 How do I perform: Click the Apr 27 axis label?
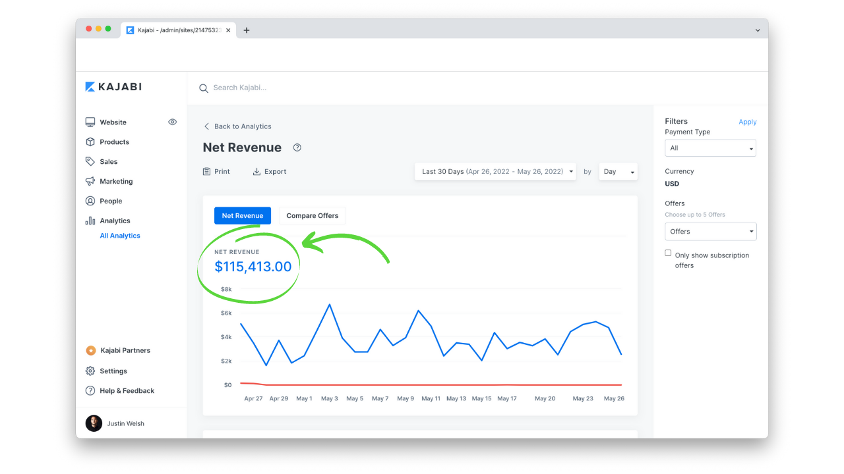253,398
